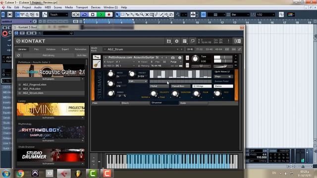Expand Rhythmology library Instruments dropdown
This screenshot has width=317, height=178.
[51, 140]
